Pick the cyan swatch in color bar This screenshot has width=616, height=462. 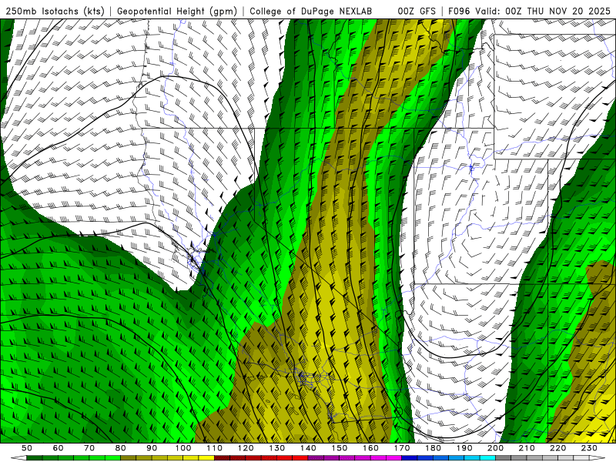tap(487, 457)
